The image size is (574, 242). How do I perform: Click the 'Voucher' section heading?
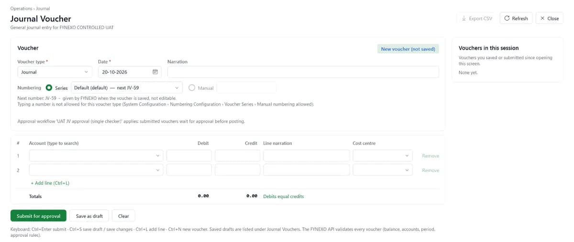[x=28, y=48]
